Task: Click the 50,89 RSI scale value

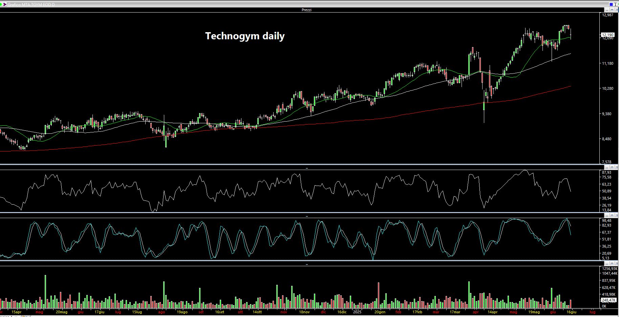Action: click(x=606, y=191)
